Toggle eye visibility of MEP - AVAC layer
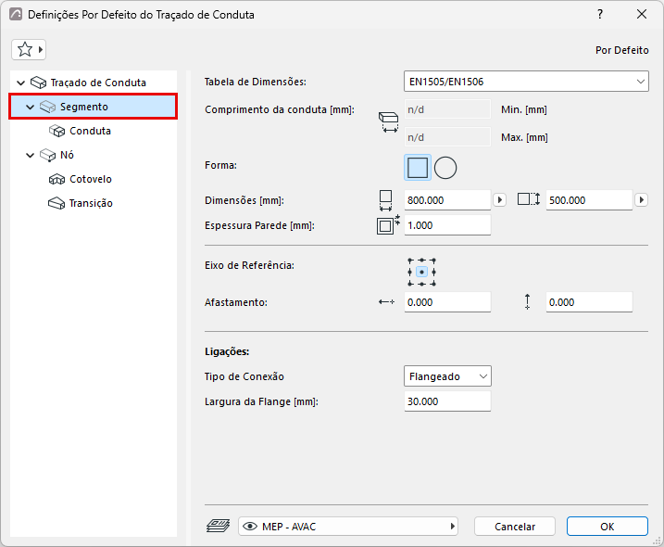The height and width of the screenshot is (547, 664). (x=250, y=527)
